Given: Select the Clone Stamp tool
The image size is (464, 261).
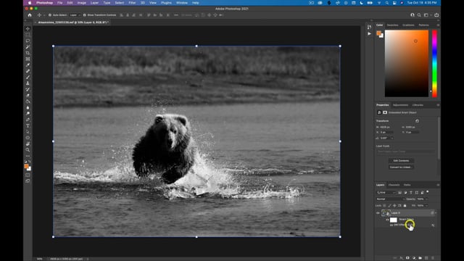Looking at the screenshot, I should click(x=28, y=83).
